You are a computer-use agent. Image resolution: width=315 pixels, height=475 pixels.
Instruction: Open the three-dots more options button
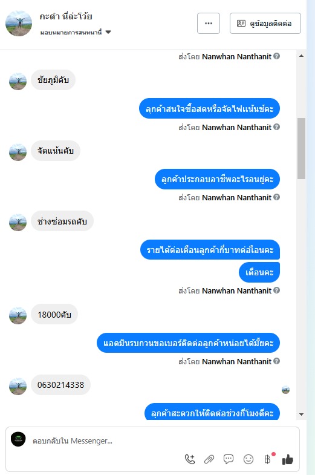(x=209, y=24)
